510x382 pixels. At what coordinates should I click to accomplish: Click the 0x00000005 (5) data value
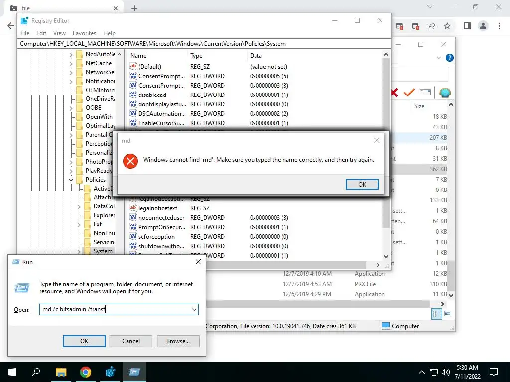tap(269, 76)
